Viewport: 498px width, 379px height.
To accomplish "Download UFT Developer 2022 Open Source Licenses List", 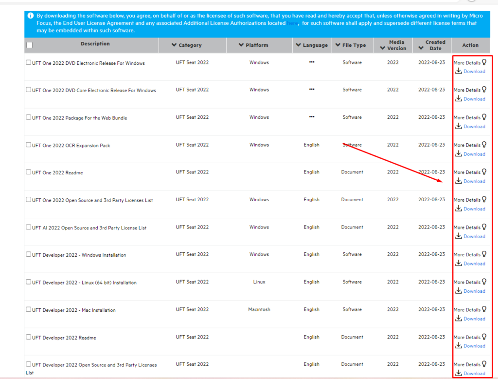I will click(x=474, y=373).
